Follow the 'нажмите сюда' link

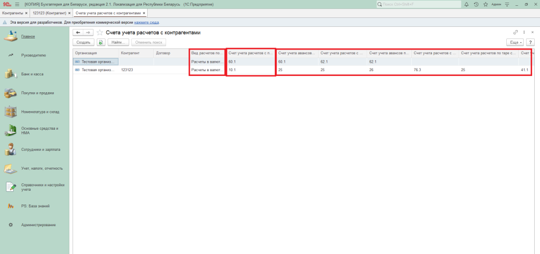[x=147, y=23]
